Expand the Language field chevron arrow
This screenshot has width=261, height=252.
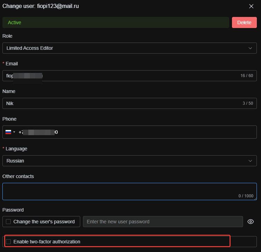tap(250, 161)
